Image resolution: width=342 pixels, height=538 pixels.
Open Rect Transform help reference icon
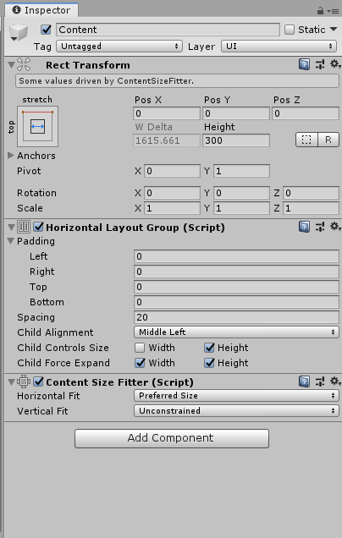(304, 64)
